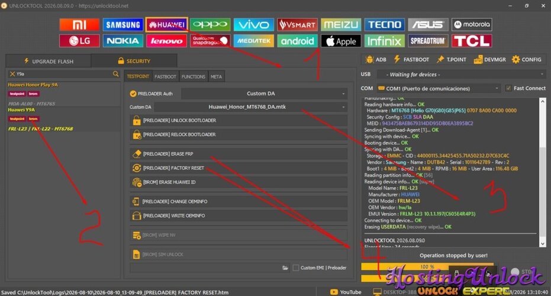
Task: Select Huawei Y9A model entry
Action: pos(63,120)
